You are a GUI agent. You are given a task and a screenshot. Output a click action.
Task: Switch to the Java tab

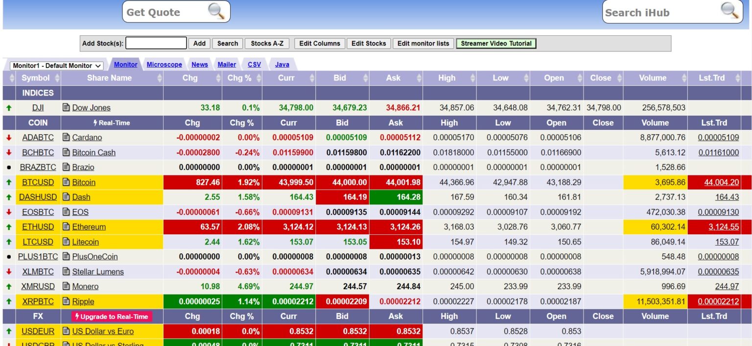(x=282, y=65)
